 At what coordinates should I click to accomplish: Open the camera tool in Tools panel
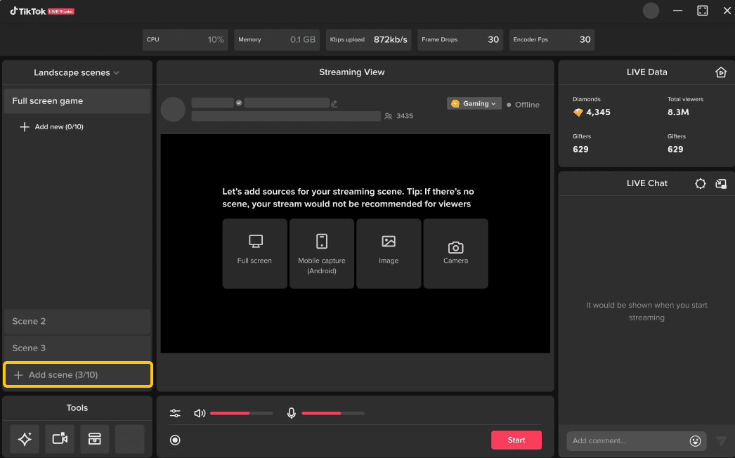point(60,439)
